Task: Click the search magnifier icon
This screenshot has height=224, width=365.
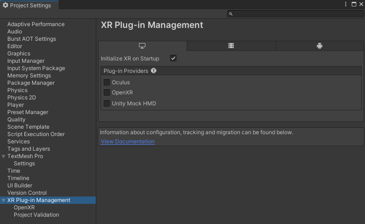Action: tap(231, 14)
